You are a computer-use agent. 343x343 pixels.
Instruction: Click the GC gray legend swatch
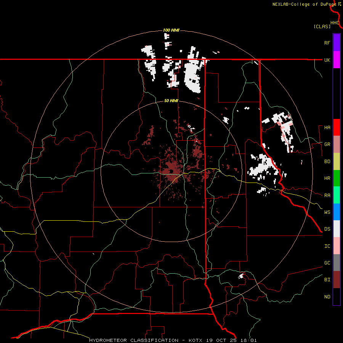[337, 263]
